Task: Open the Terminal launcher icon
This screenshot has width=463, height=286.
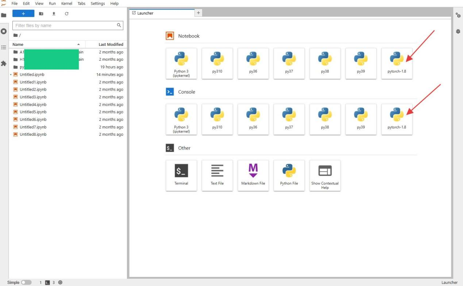Action: [181, 175]
